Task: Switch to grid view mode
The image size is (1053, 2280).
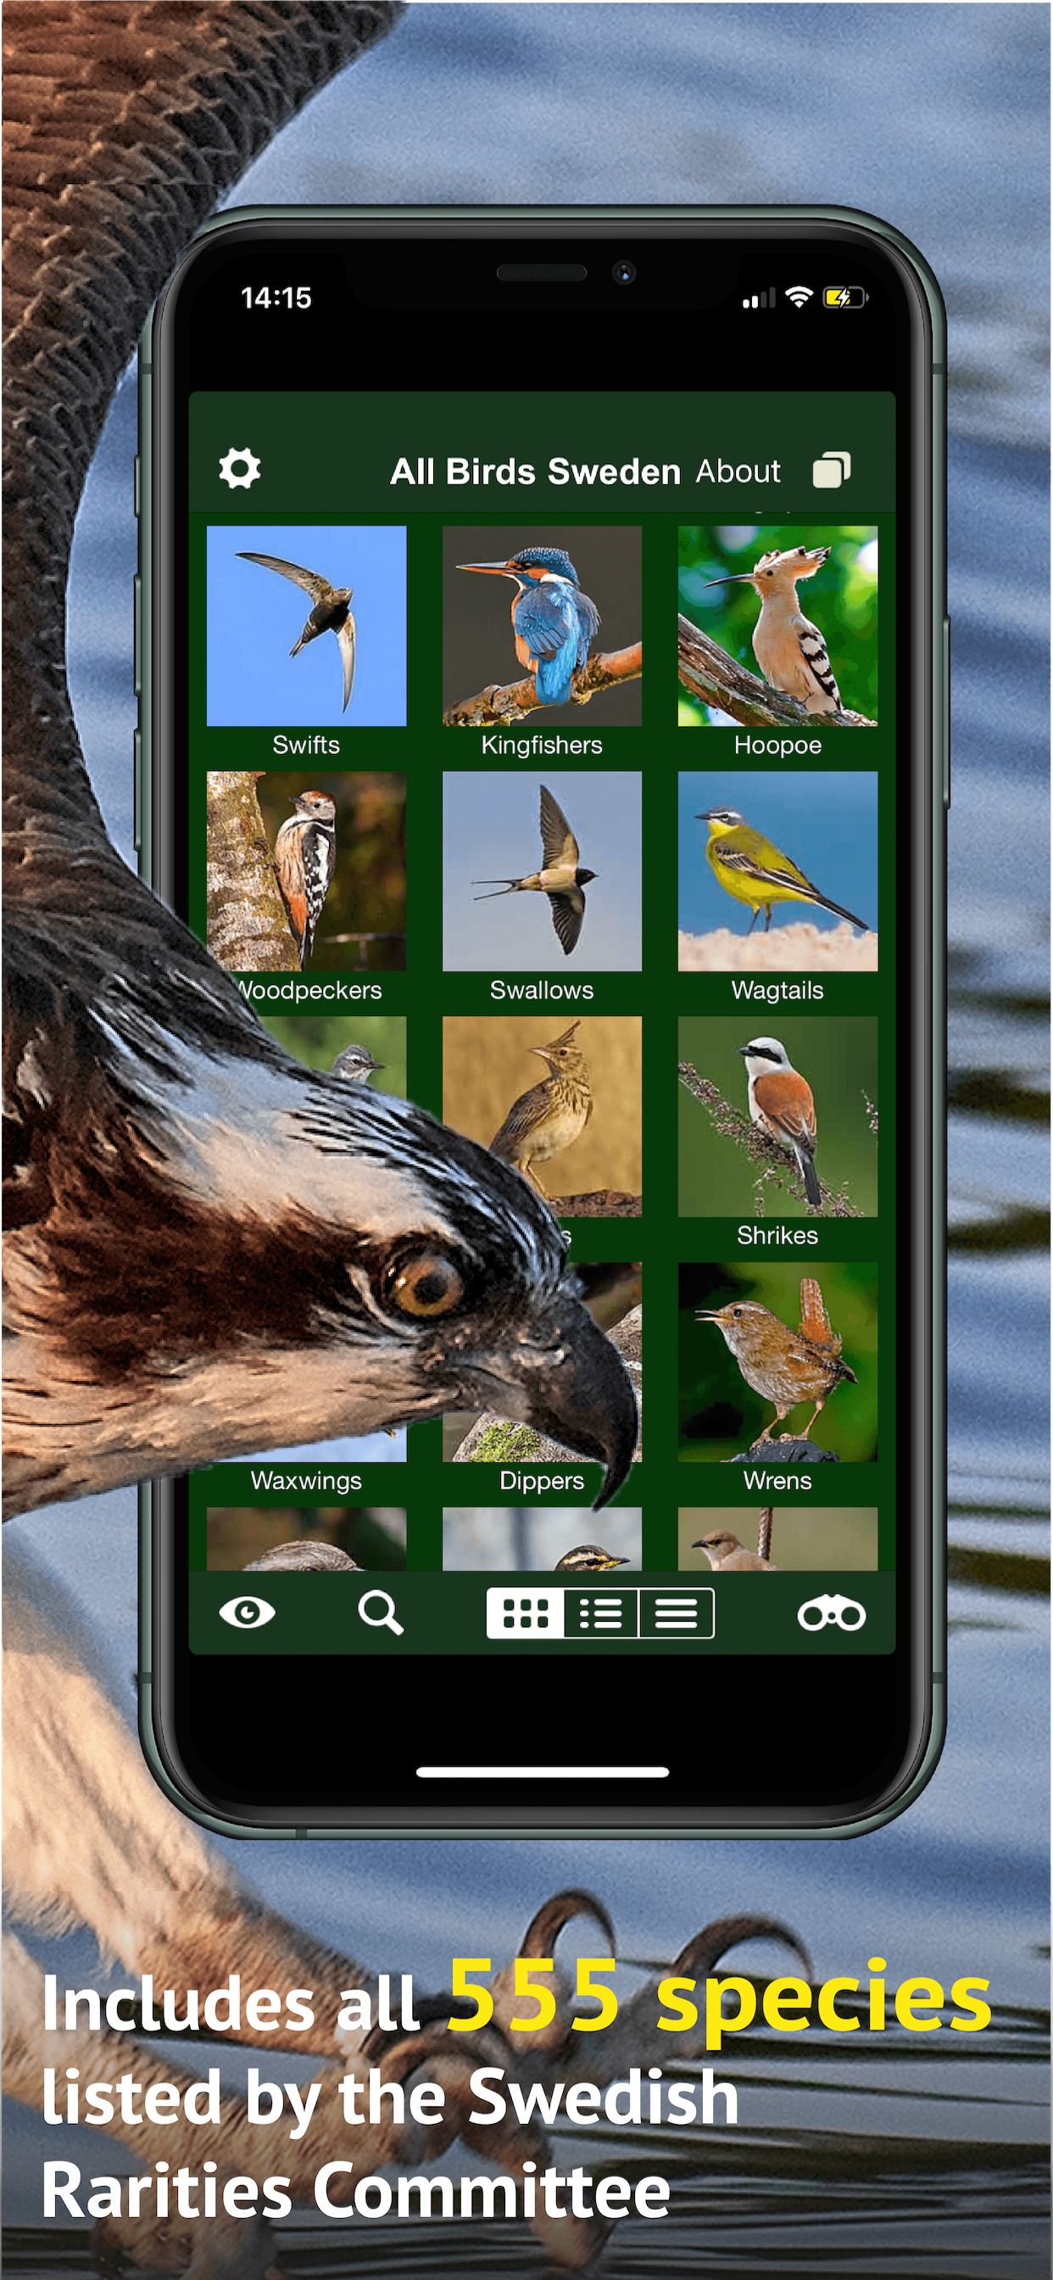Action: [x=526, y=1613]
